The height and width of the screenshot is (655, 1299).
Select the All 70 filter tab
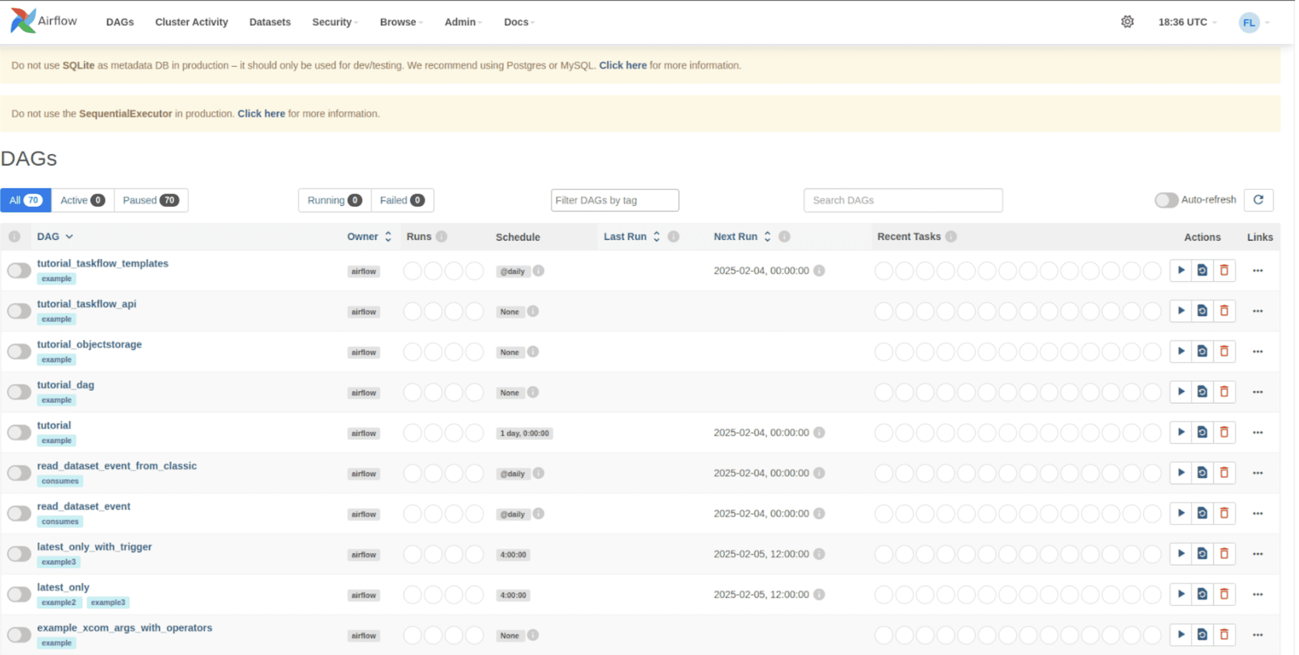26,200
